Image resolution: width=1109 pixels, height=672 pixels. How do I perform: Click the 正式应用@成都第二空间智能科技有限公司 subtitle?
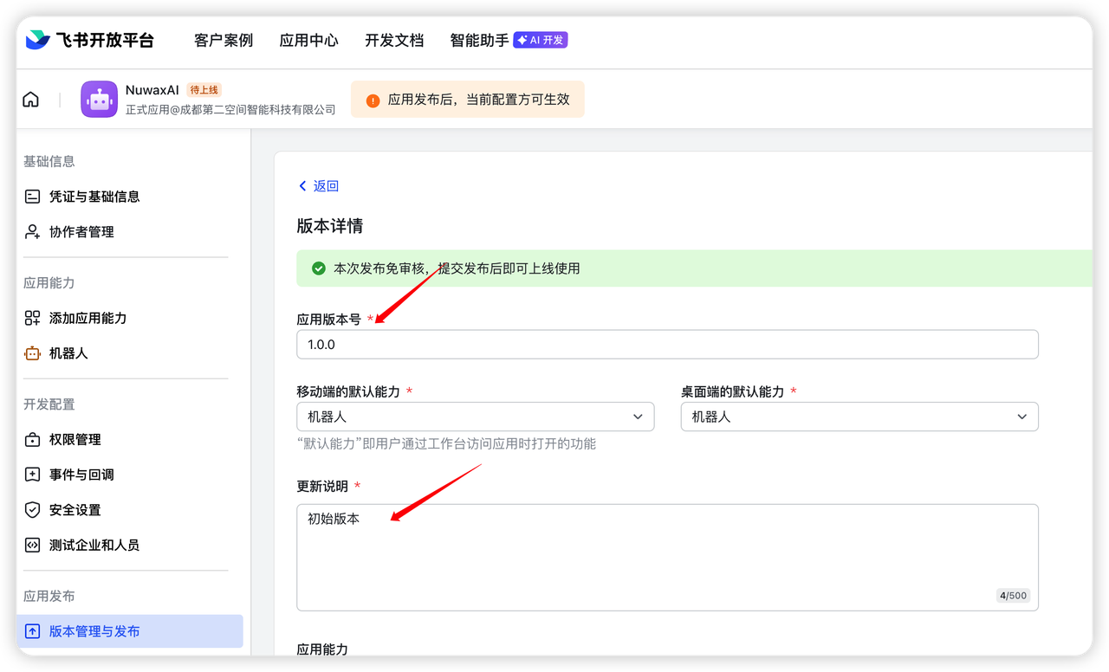tap(230, 110)
